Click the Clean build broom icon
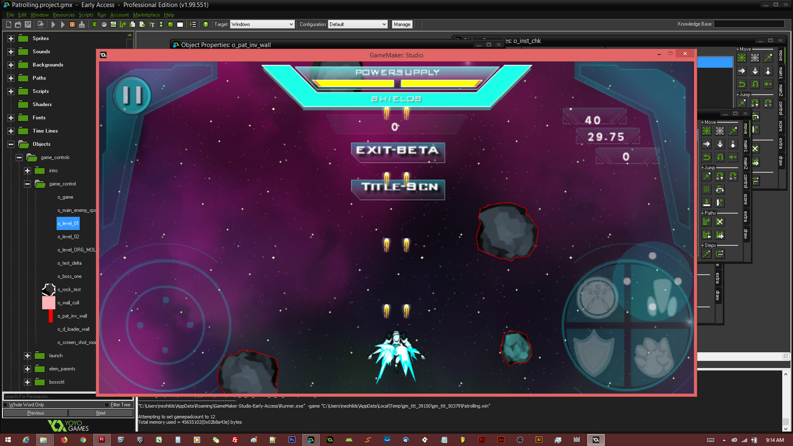The height and width of the screenshot is (446, 793). tap(82, 24)
